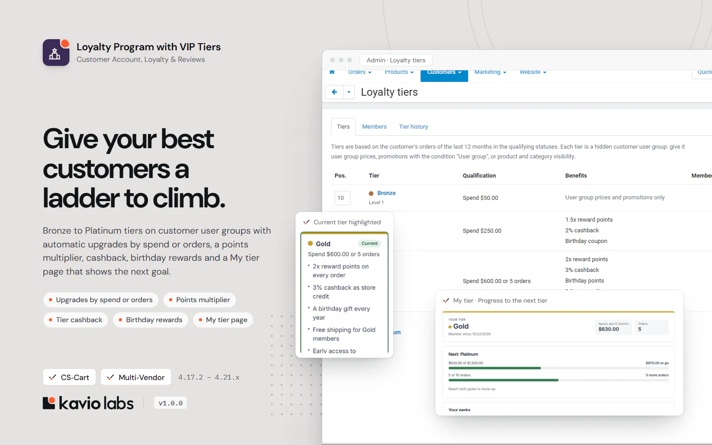This screenshot has height=445, width=712.
Task: Click checkmark beside My tier Progress heading
Action: [x=446, y=300]
